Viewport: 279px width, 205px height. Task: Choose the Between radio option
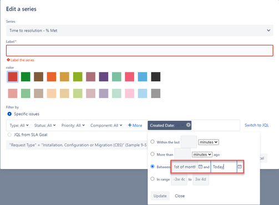tap(153, 166)
